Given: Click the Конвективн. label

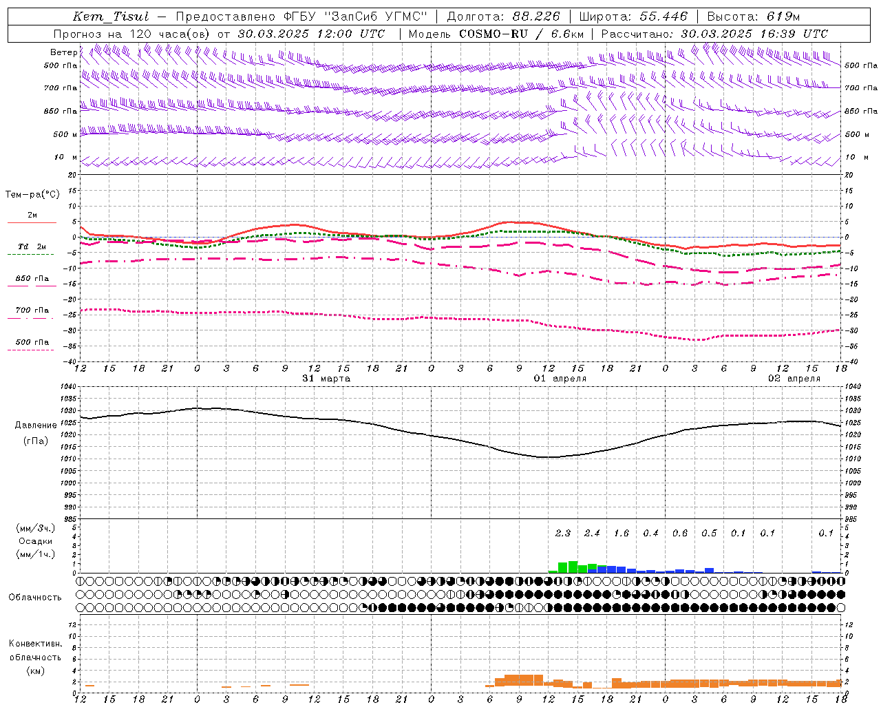Looking at the screenshot, I should coord(35,644).
